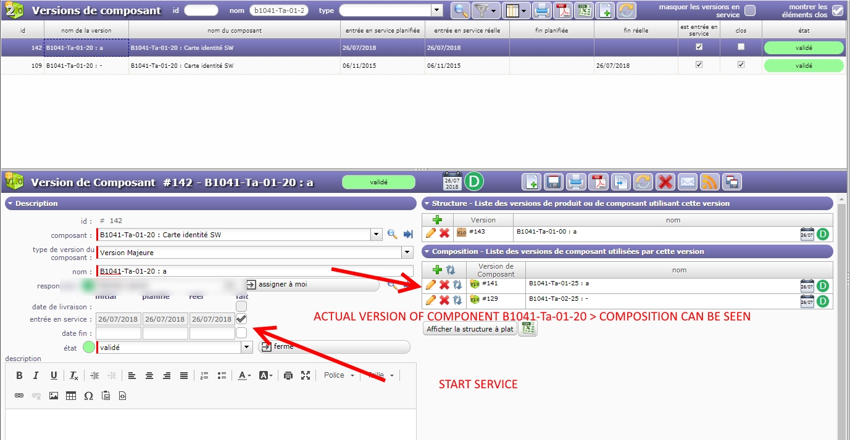Open the type filter dropdown

437,10
